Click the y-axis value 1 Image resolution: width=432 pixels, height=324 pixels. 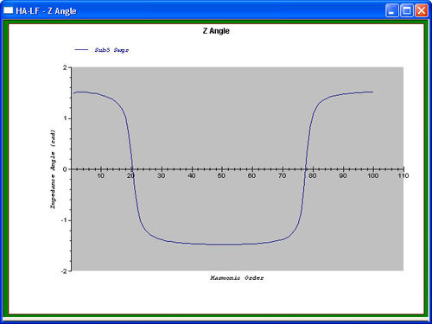65,118
